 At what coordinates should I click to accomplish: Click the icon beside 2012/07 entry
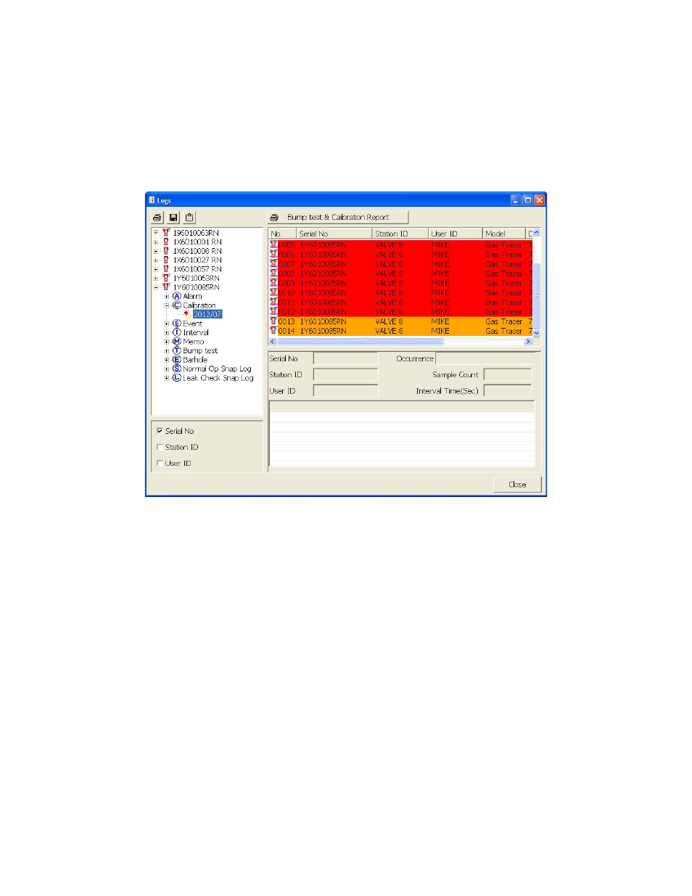(x=187, y=314)
